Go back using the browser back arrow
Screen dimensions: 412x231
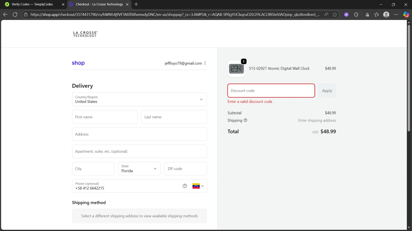click(x=5, y=15)
